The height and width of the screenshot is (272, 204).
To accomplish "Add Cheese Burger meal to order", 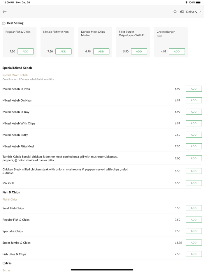I will coord(177,52).
